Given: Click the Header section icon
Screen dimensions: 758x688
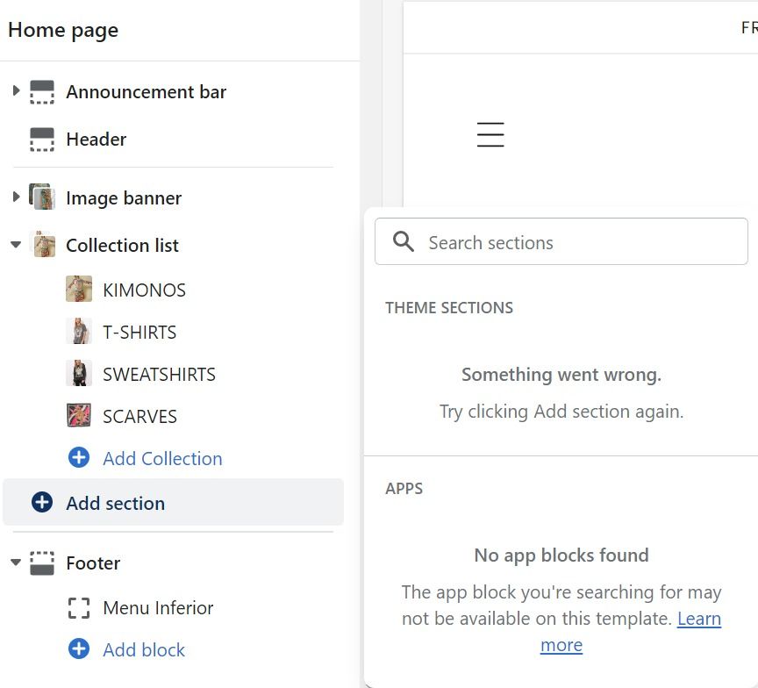Looking at the screenshot, I should point(42,140).
